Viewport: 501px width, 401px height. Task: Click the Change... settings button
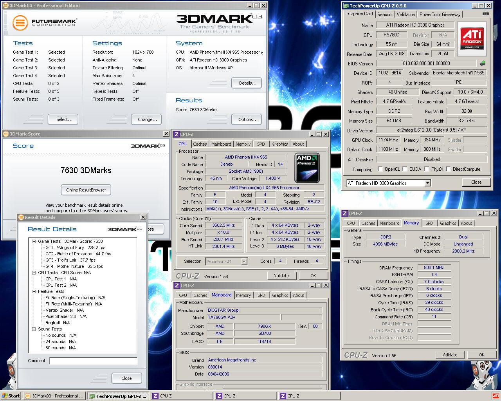click(x=147, y=119)
